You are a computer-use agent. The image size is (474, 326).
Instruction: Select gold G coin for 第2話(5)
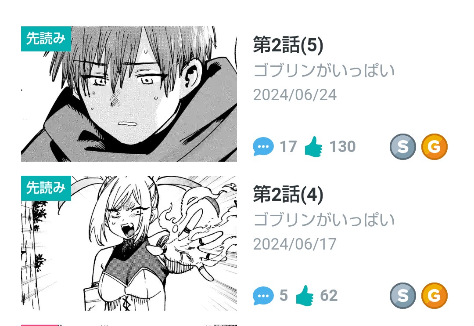tap(434, 146)
